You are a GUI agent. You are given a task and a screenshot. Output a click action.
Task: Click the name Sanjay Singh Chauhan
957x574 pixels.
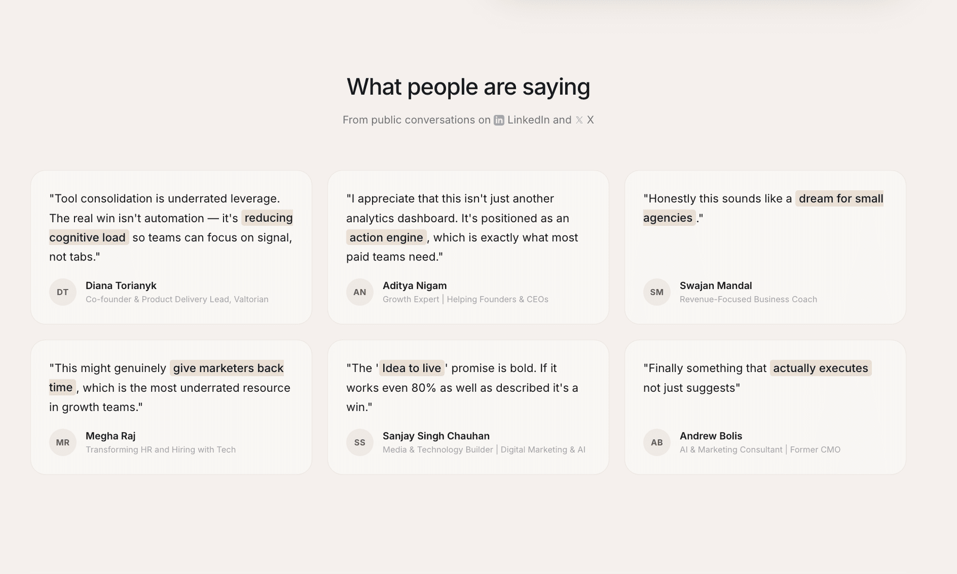(x=436, y=436)
